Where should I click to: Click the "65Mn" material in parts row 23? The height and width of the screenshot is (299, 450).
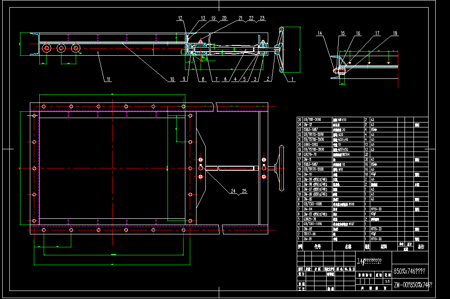click(374, 130)
